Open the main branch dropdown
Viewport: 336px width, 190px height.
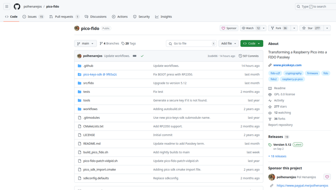click(x=85, y=44)
